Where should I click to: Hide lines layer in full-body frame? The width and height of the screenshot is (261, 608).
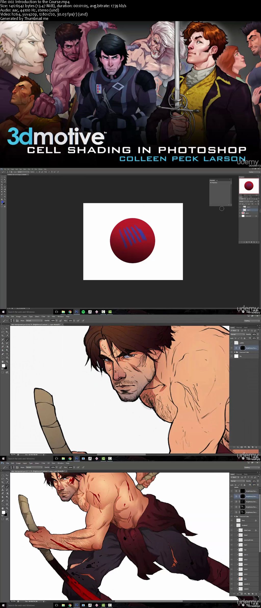pos(231,520)
